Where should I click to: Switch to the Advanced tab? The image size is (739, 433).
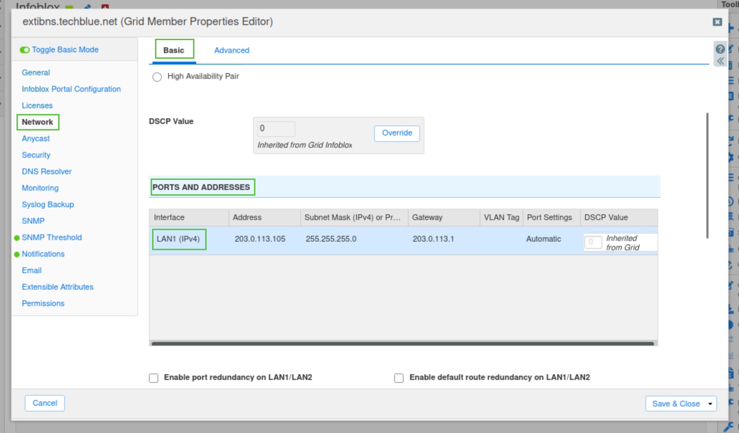(x=232, y=51)
